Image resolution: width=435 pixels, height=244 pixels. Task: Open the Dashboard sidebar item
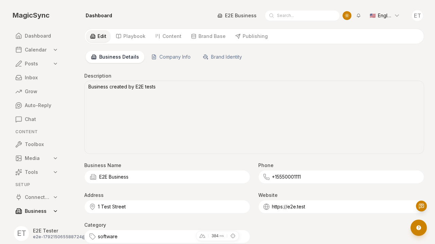(37, 36)
